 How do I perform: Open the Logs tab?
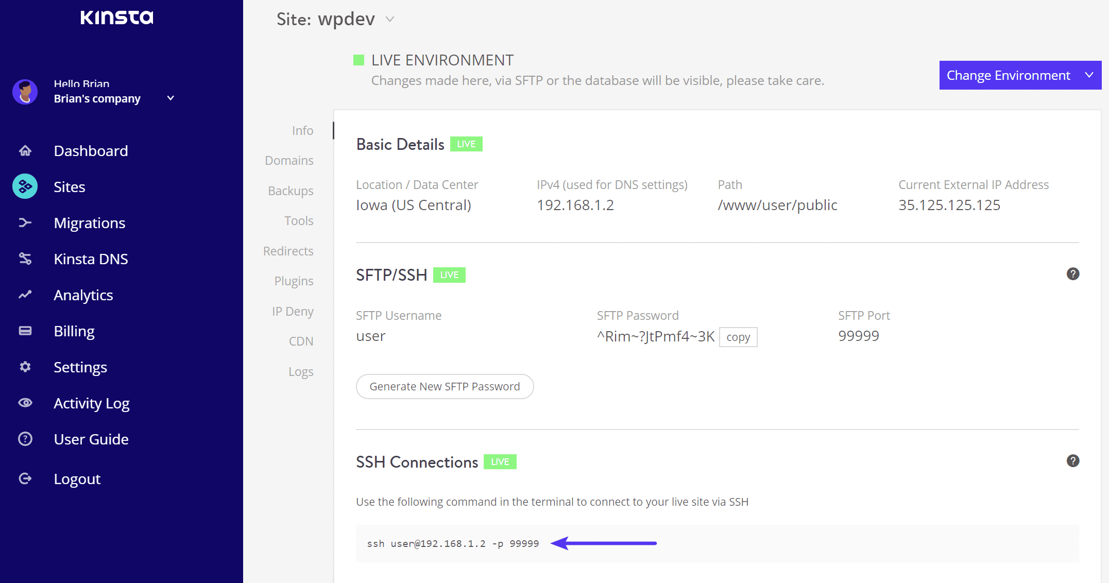pyautogui.click(x=301, y=372)
